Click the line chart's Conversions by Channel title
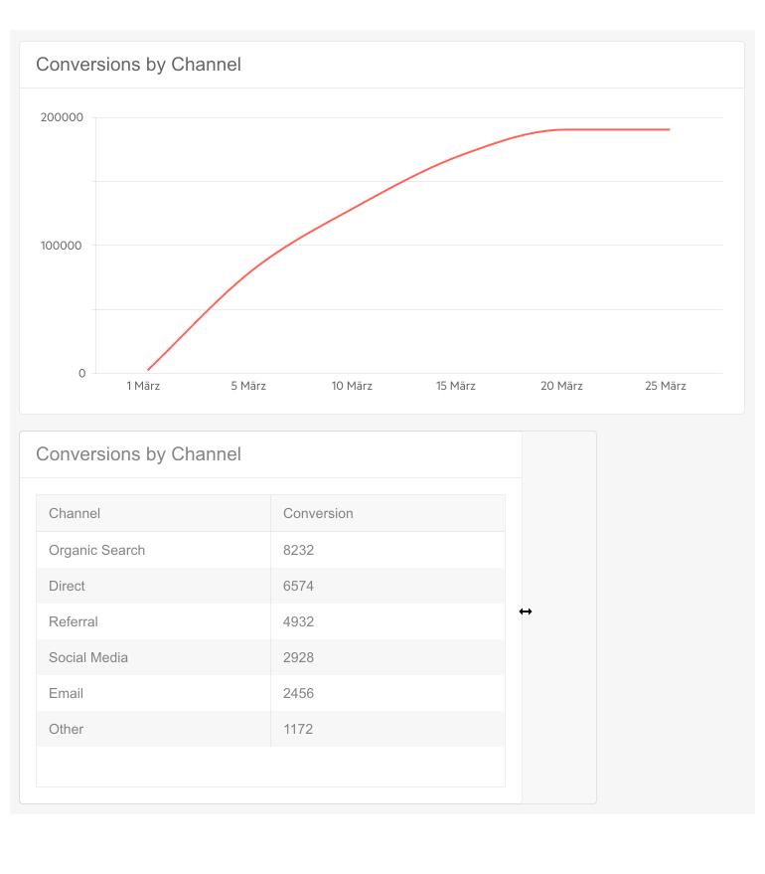This screenshot has height=874, width=765. click(x=138, y=65)
